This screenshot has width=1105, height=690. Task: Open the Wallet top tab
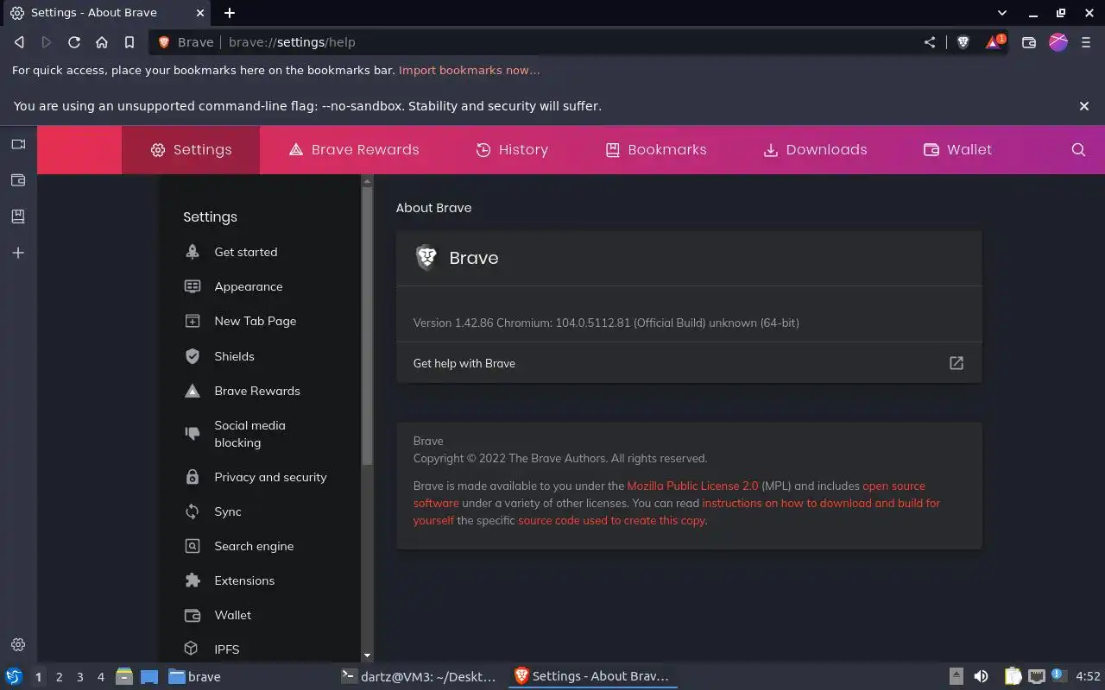click(957, 149)
